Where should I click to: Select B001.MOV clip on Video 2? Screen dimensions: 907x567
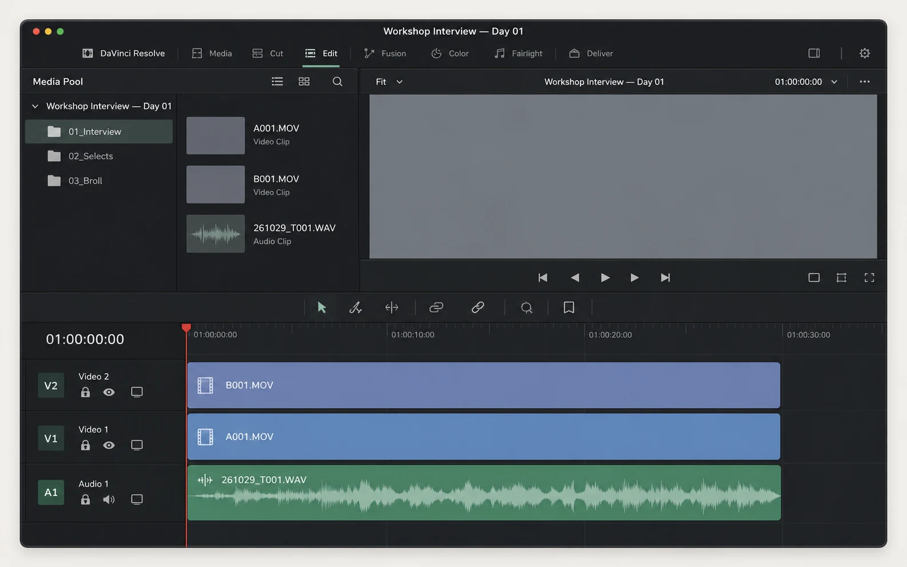(x=484, y=385)
